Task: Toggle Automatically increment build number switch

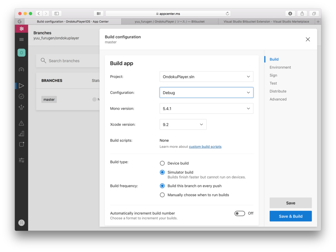Action: (x=240, y=213)
